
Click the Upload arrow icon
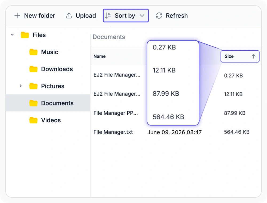[69, 16]
